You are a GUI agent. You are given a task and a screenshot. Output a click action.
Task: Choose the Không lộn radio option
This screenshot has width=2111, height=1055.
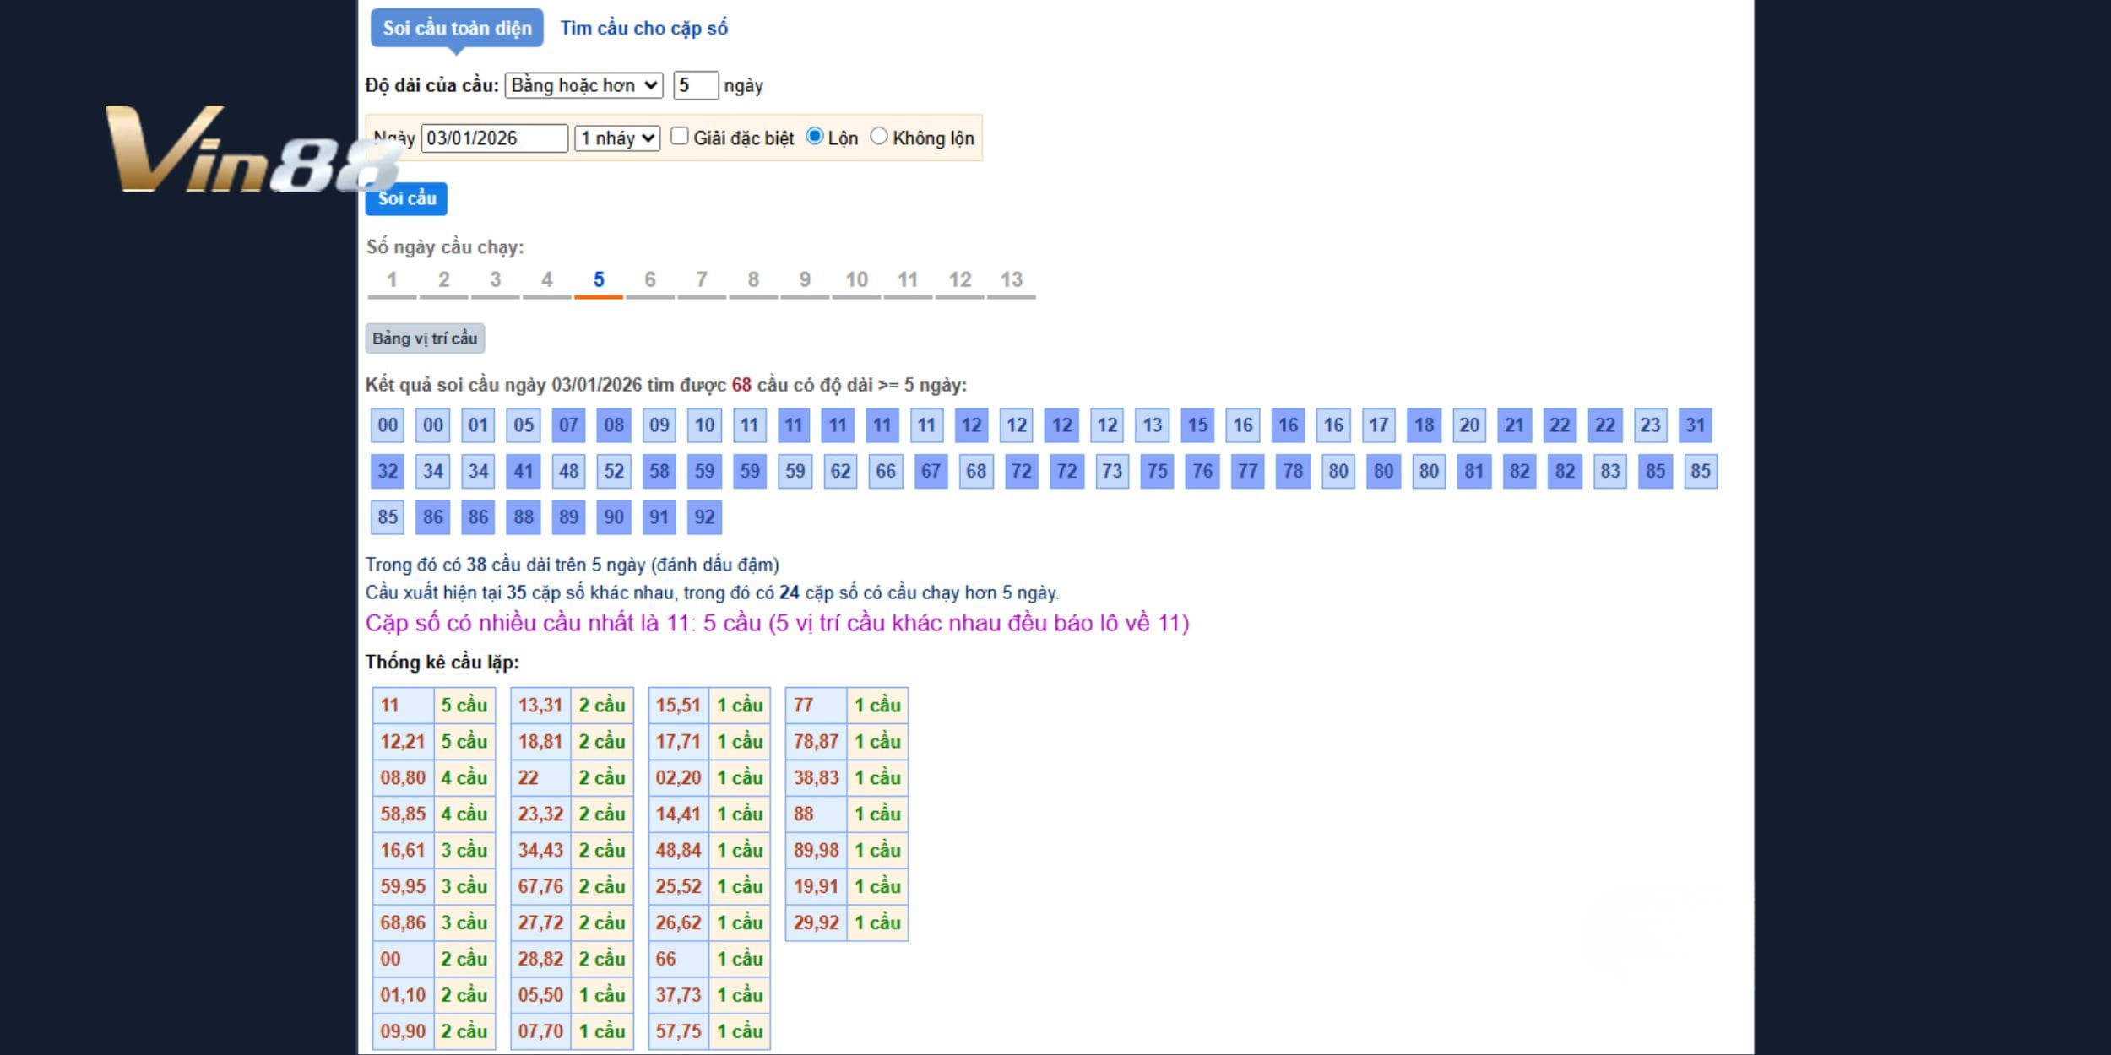[879, 137]
